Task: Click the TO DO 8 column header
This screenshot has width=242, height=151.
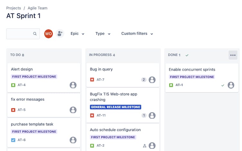Action: tap(17, 55)
